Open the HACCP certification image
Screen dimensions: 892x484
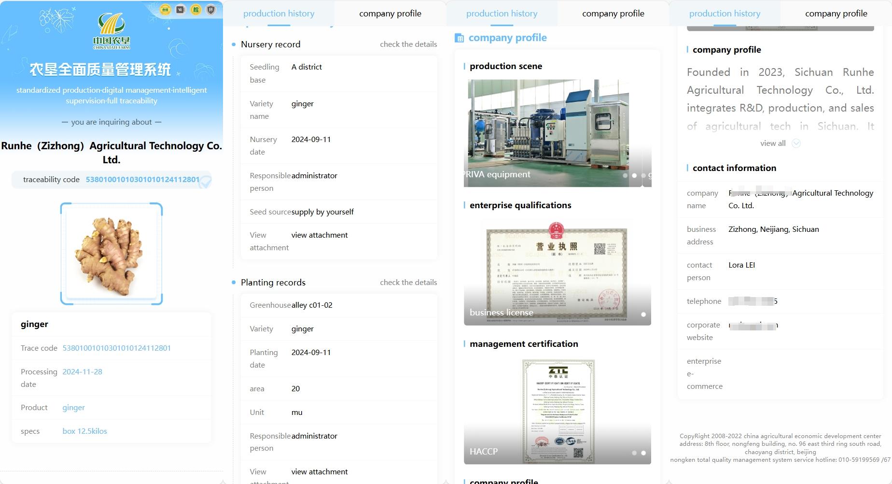[557, 411]
